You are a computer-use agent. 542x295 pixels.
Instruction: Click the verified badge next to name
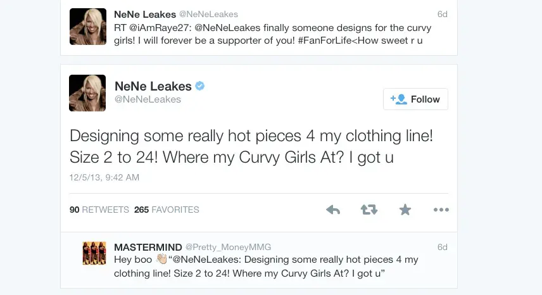[x=199, y=85]
